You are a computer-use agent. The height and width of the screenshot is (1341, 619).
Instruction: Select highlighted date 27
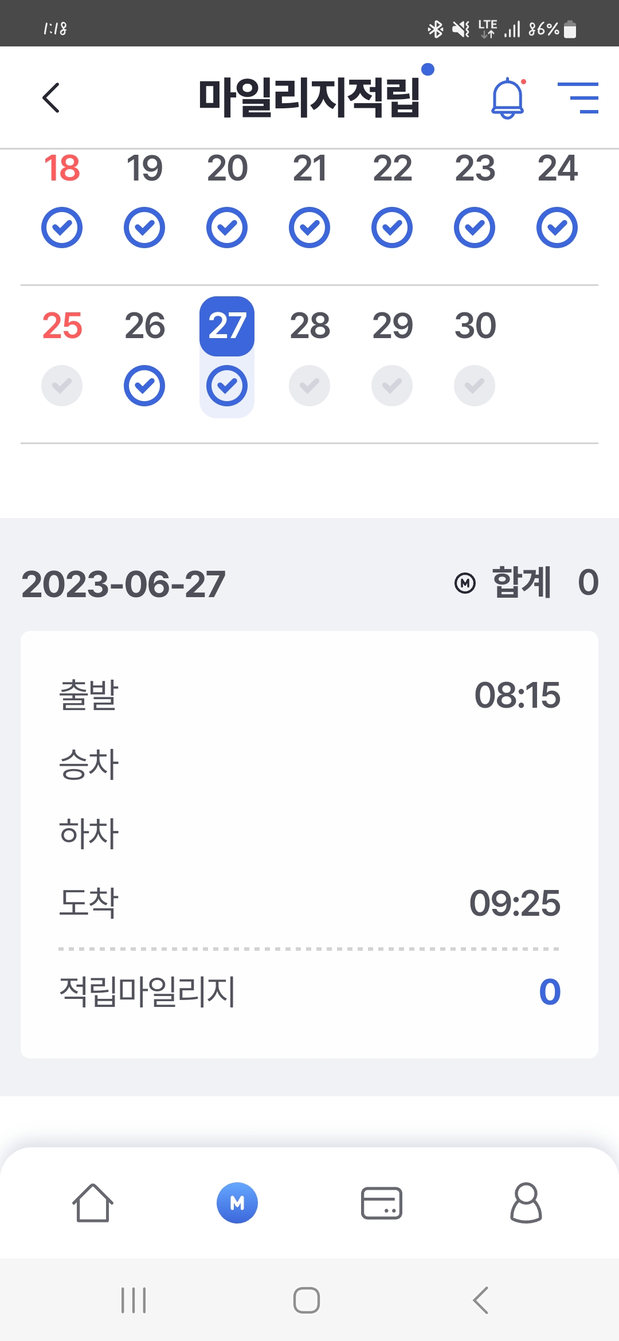(227, 326)
